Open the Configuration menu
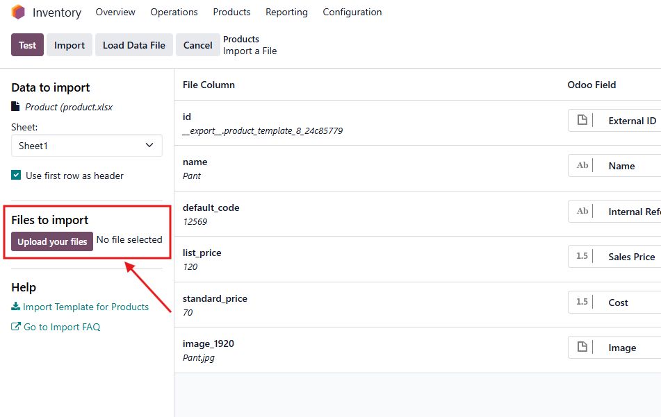The image size is (661, 417). [352, 12]
